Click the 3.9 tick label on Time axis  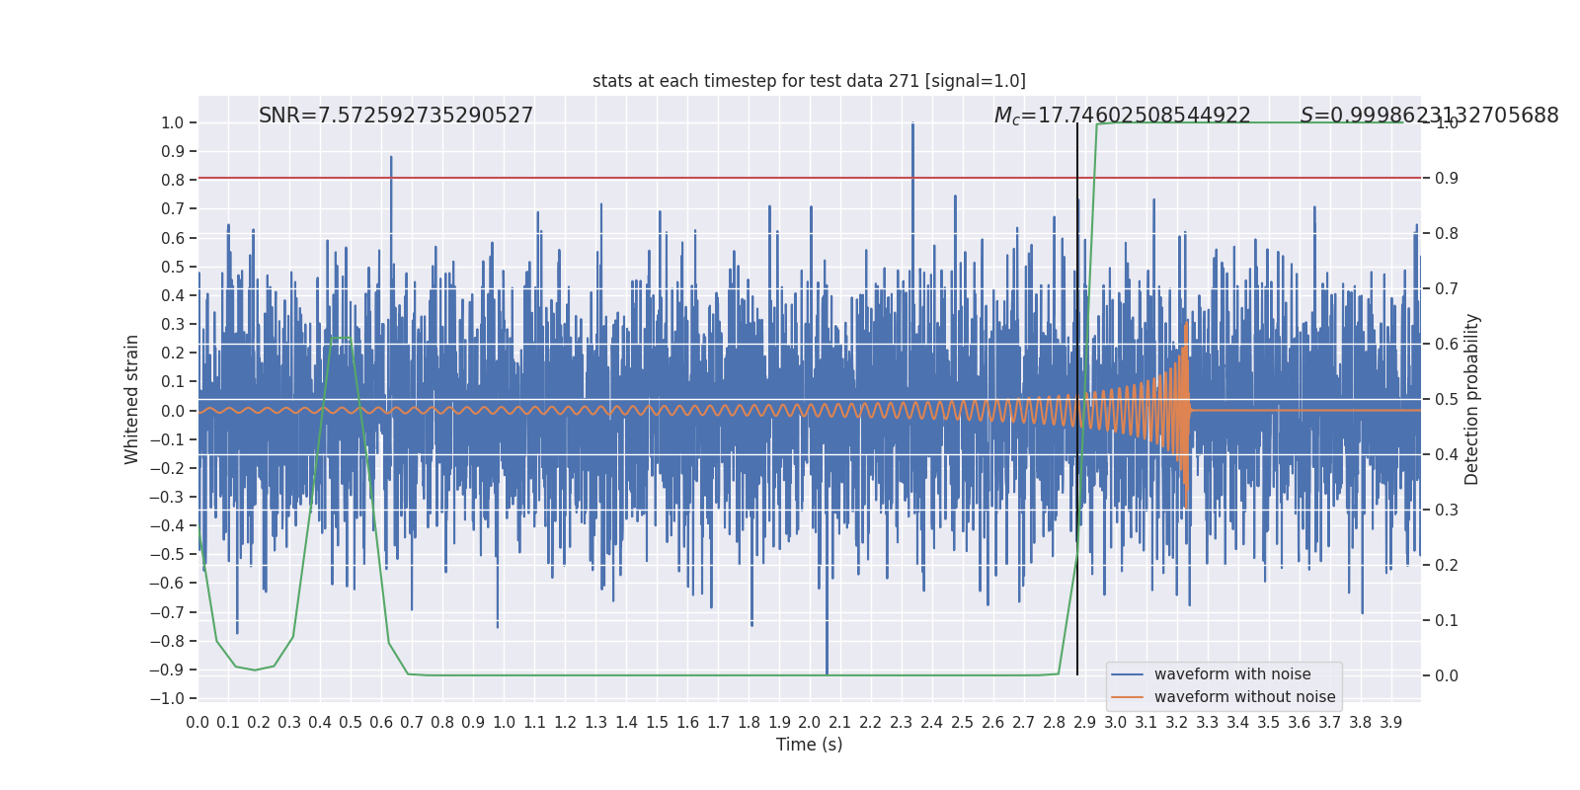[1391, 723]
